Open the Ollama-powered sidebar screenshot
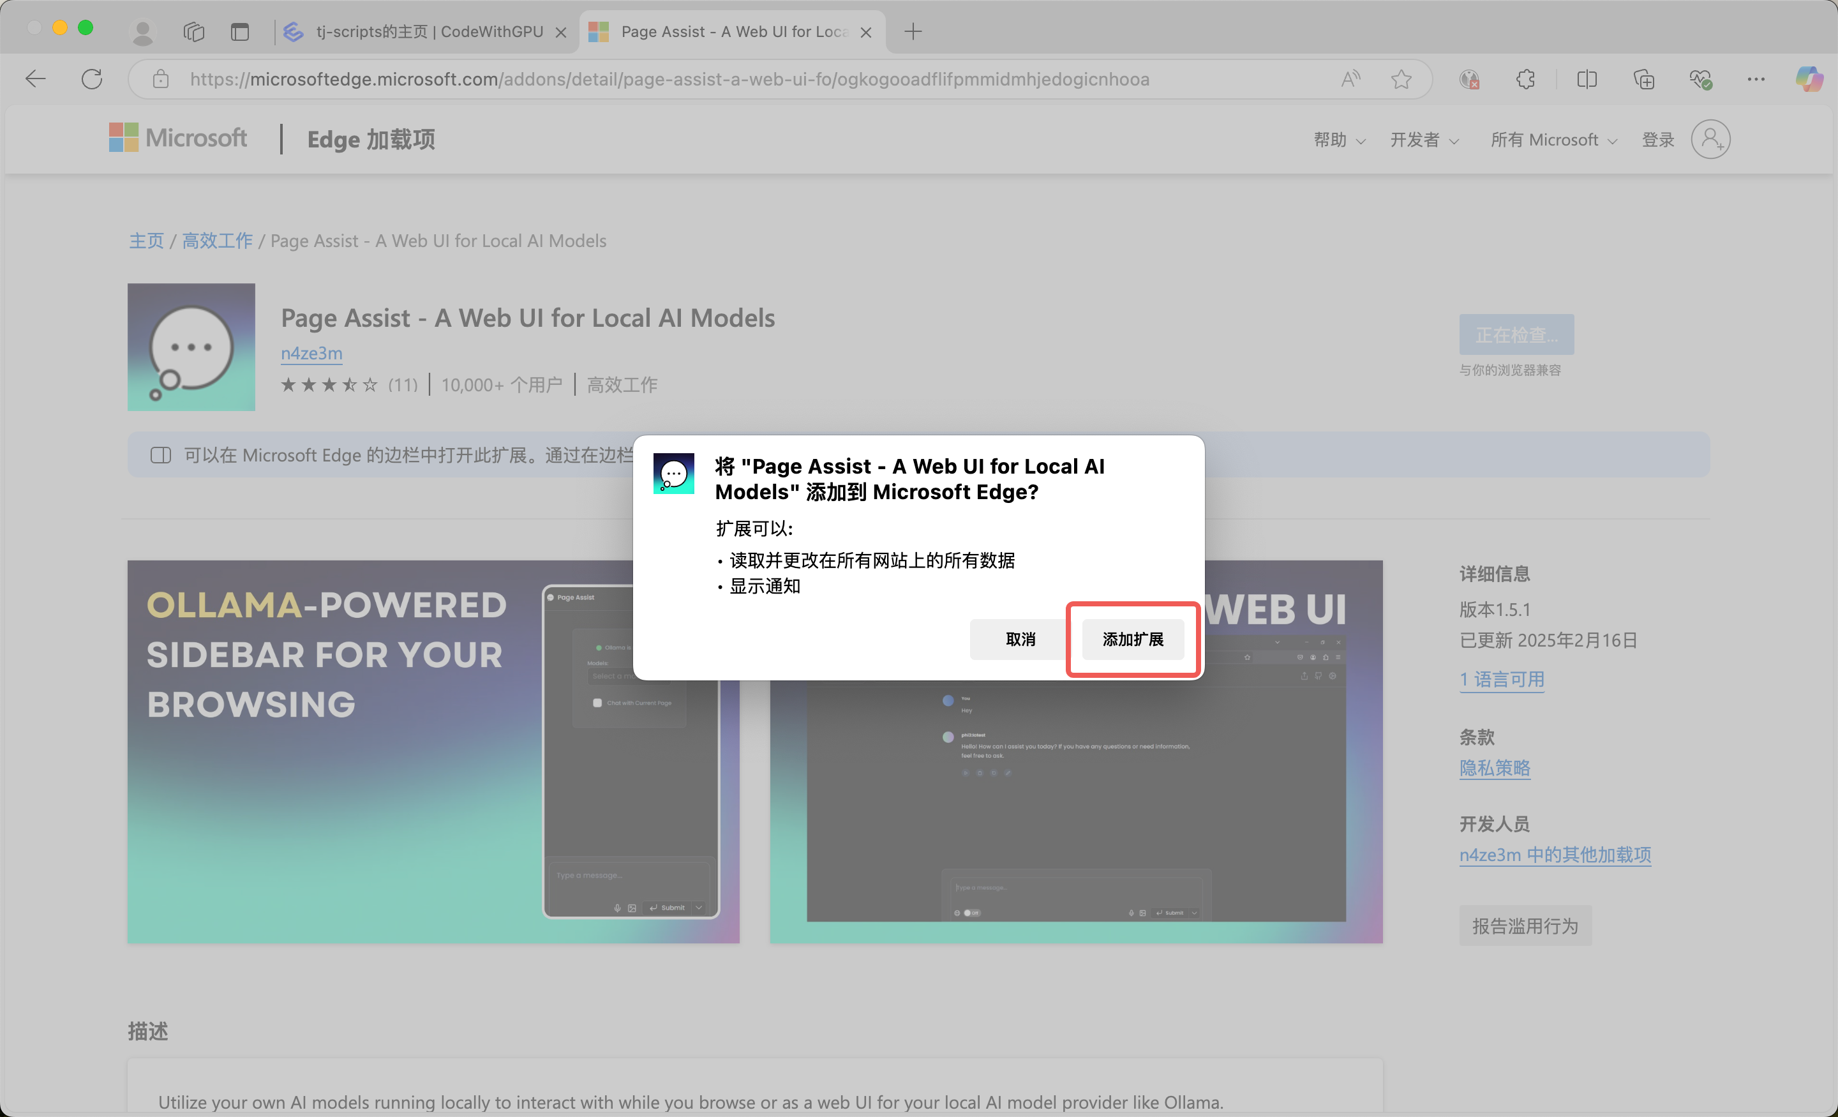This screenshot has height=1117, width=1838. tap(433, 751)
